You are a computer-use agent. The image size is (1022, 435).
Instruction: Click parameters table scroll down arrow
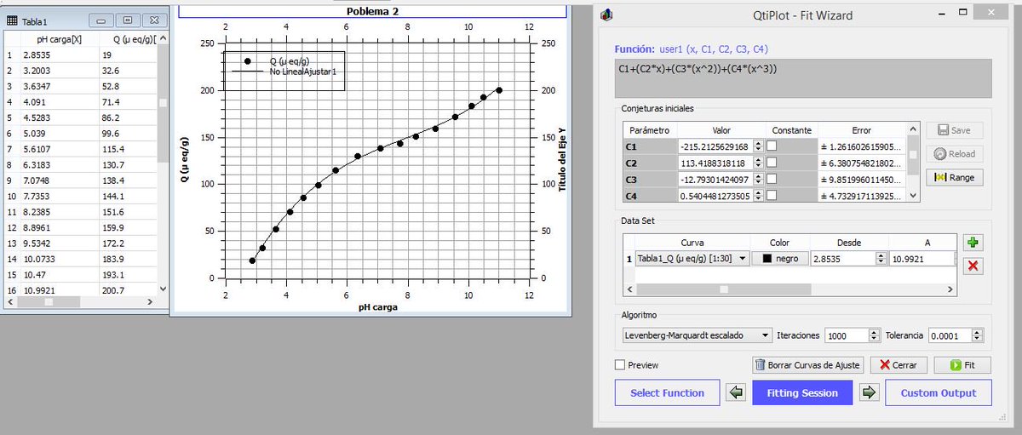pos(914,196)
